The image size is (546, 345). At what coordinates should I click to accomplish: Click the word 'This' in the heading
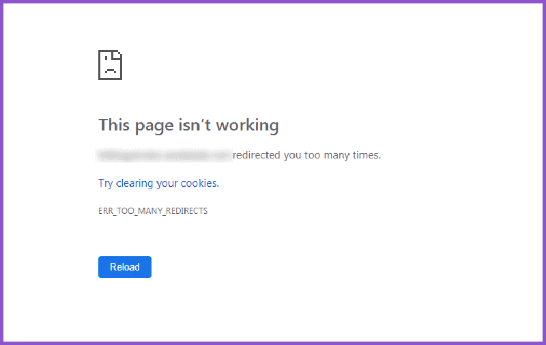[113, 125]
